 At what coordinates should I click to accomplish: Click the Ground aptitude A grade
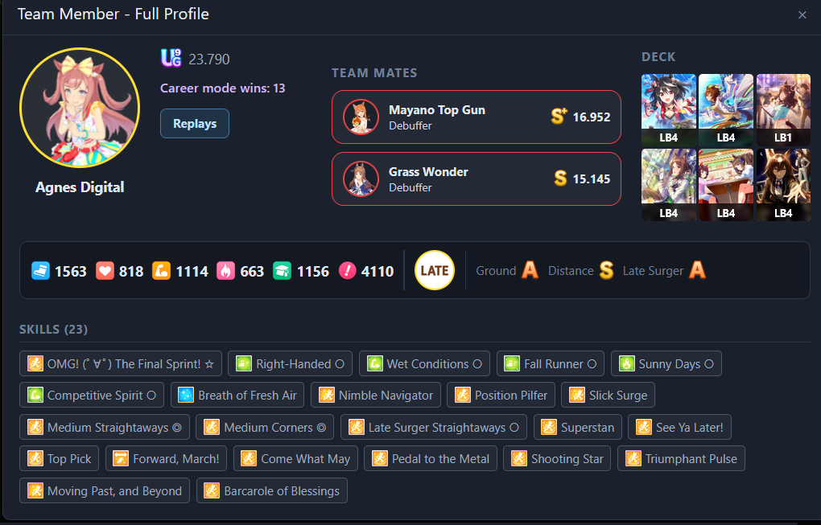[530, 270]
